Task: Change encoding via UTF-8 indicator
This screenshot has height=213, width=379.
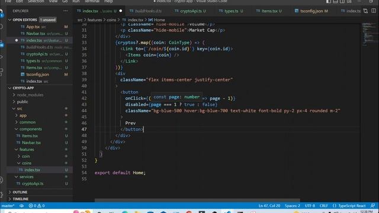Action: (310, 206)
